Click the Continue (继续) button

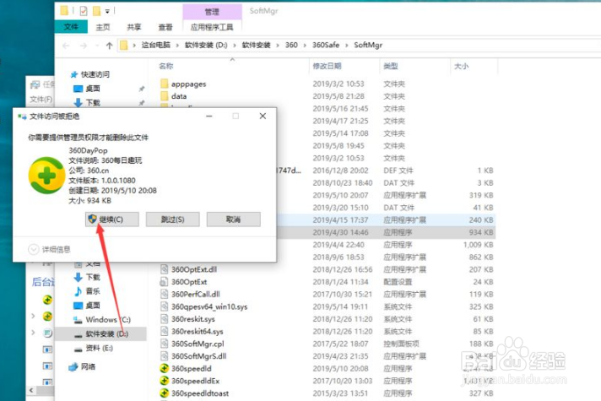[x=112, y=219]
